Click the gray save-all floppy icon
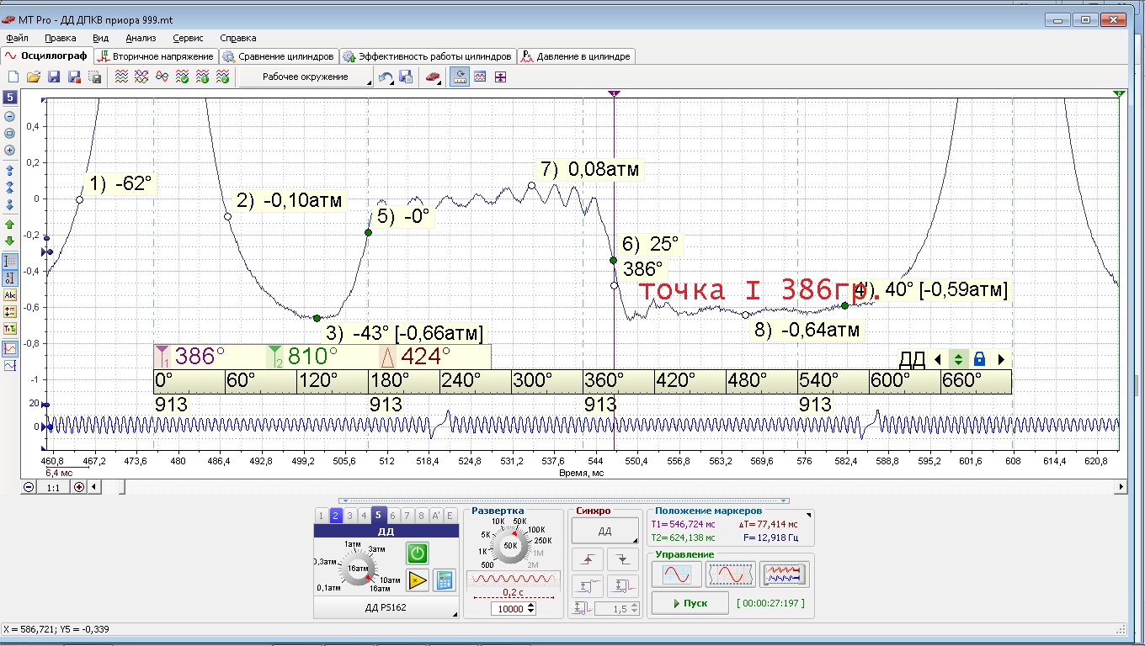Screen dimensions: 1145x646 point(94,77)
